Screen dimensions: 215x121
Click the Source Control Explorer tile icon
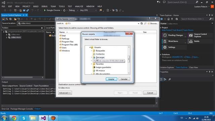pos(191,35)
